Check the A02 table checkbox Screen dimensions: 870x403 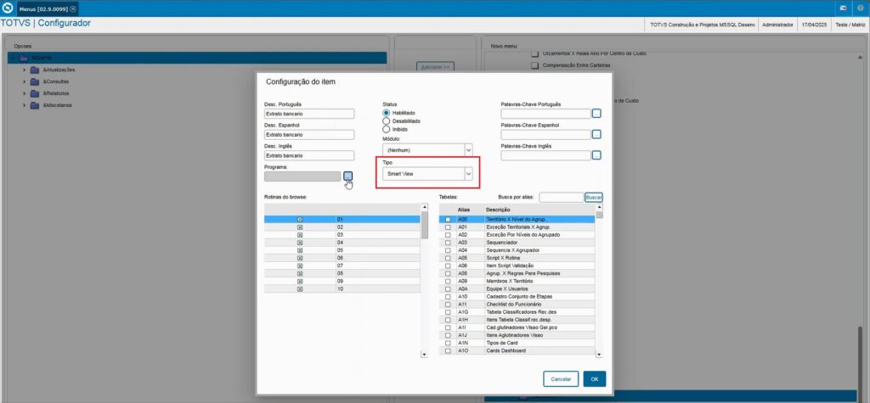coord(448,235)
